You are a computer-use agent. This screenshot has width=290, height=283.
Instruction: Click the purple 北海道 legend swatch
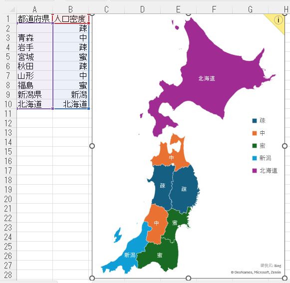click(255, 171)
